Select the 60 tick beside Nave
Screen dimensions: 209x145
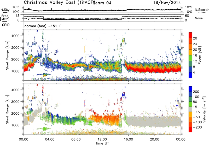click(187, 16)
